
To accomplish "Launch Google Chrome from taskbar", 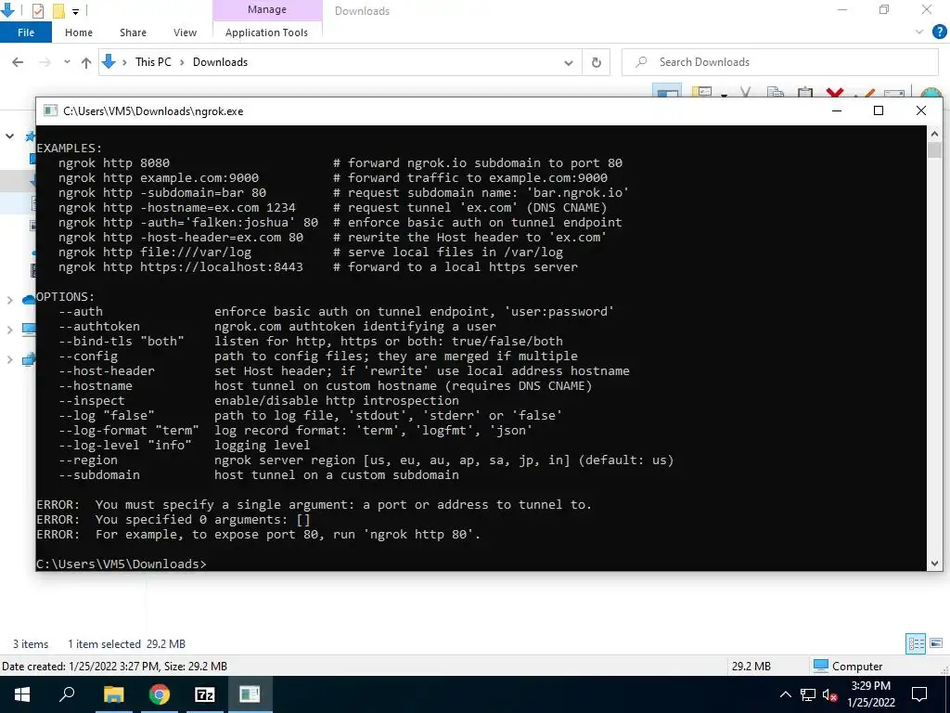I will pyautogui.click(x=159, y=694).
